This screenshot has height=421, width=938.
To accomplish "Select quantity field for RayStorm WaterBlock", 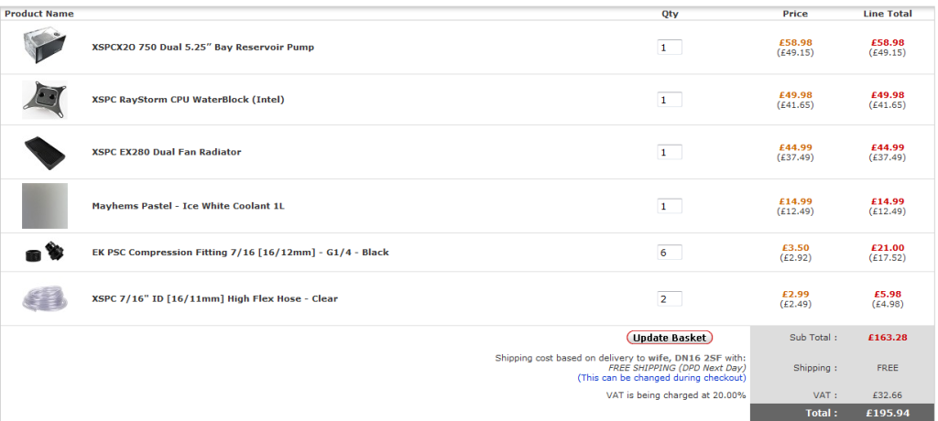I will pyautogui.click(x=669, y=100).
